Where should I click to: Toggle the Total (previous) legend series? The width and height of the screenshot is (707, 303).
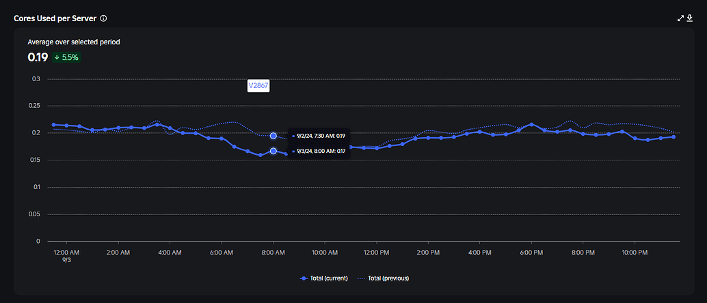point(383,278)
